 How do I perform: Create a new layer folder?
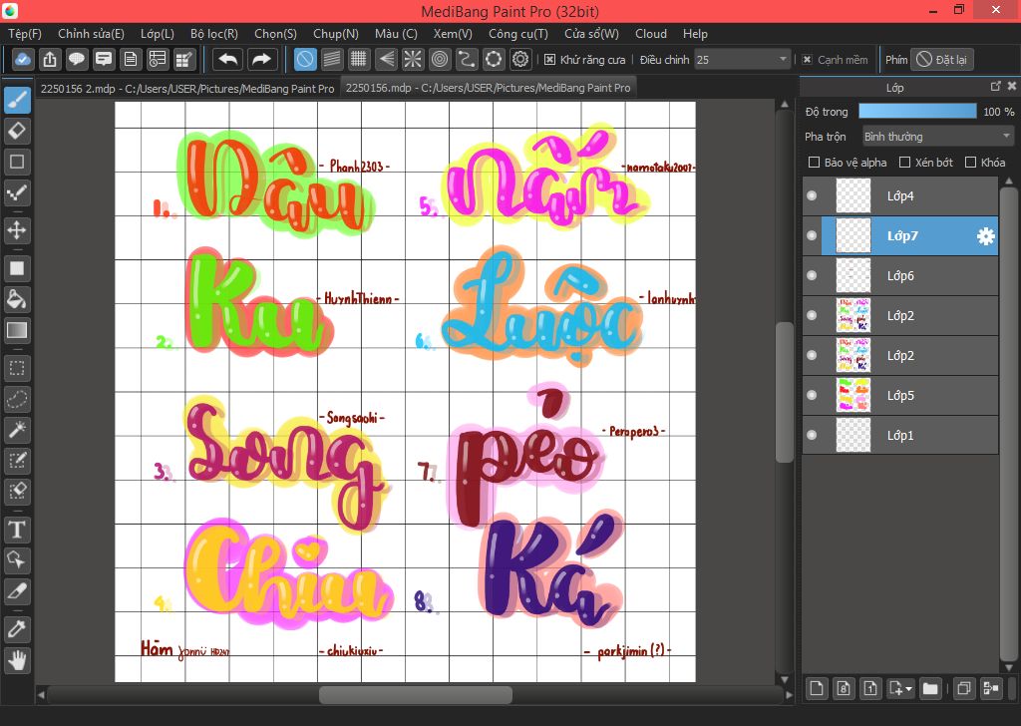click(x=930, y=688)
